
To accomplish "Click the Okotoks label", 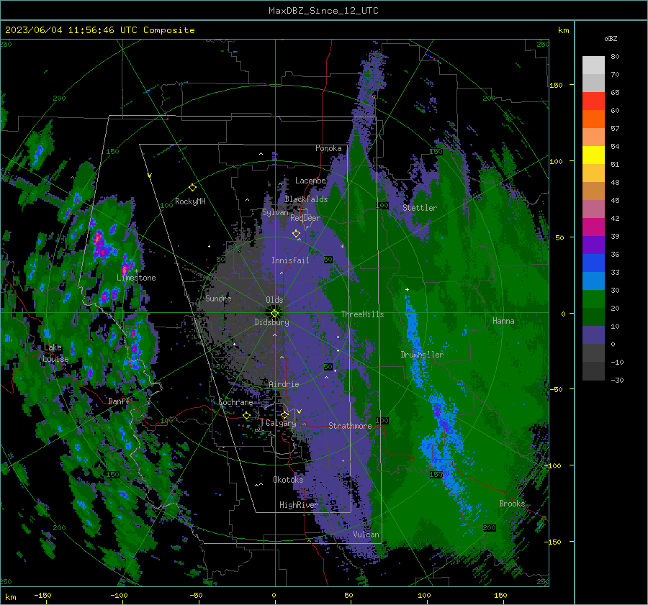I will point(288,480).
